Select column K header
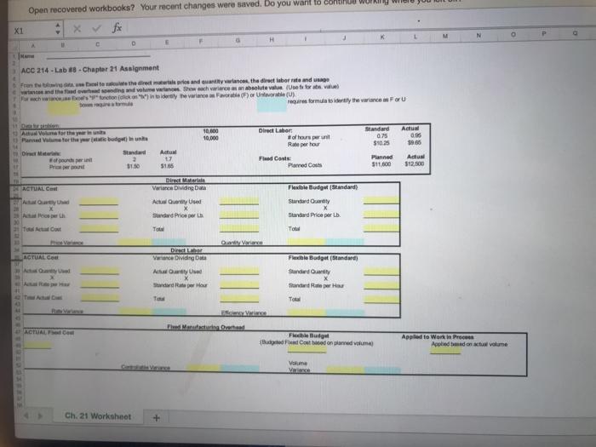This screenshot has width=596, height=447. pyautogui.click(x=382, y=37)
